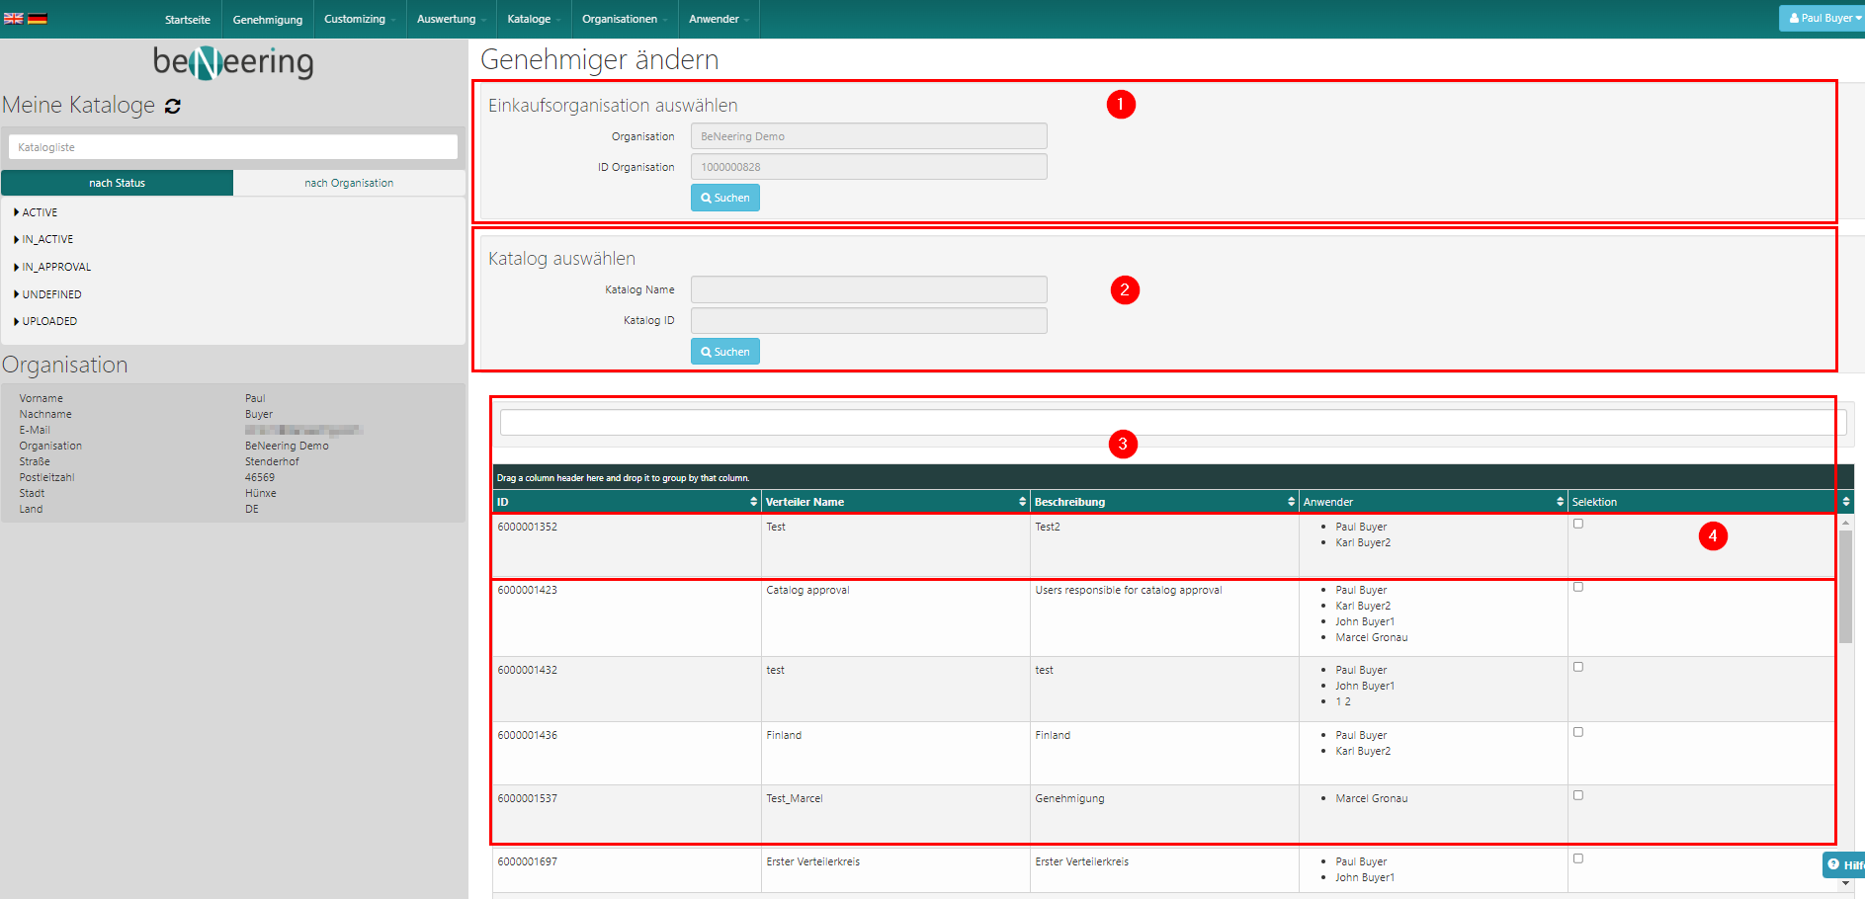Open the Customizing menu
This screenshot has width=1865, height=899.
[358, 19]
